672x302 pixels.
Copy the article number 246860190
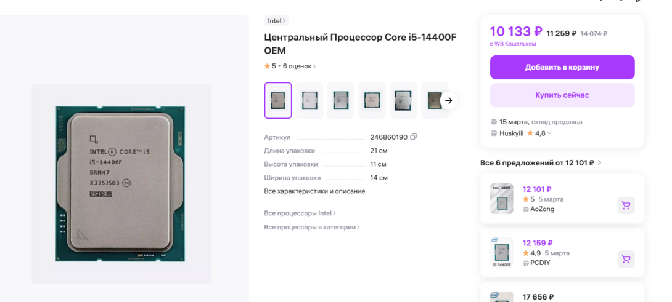(414, 137)
